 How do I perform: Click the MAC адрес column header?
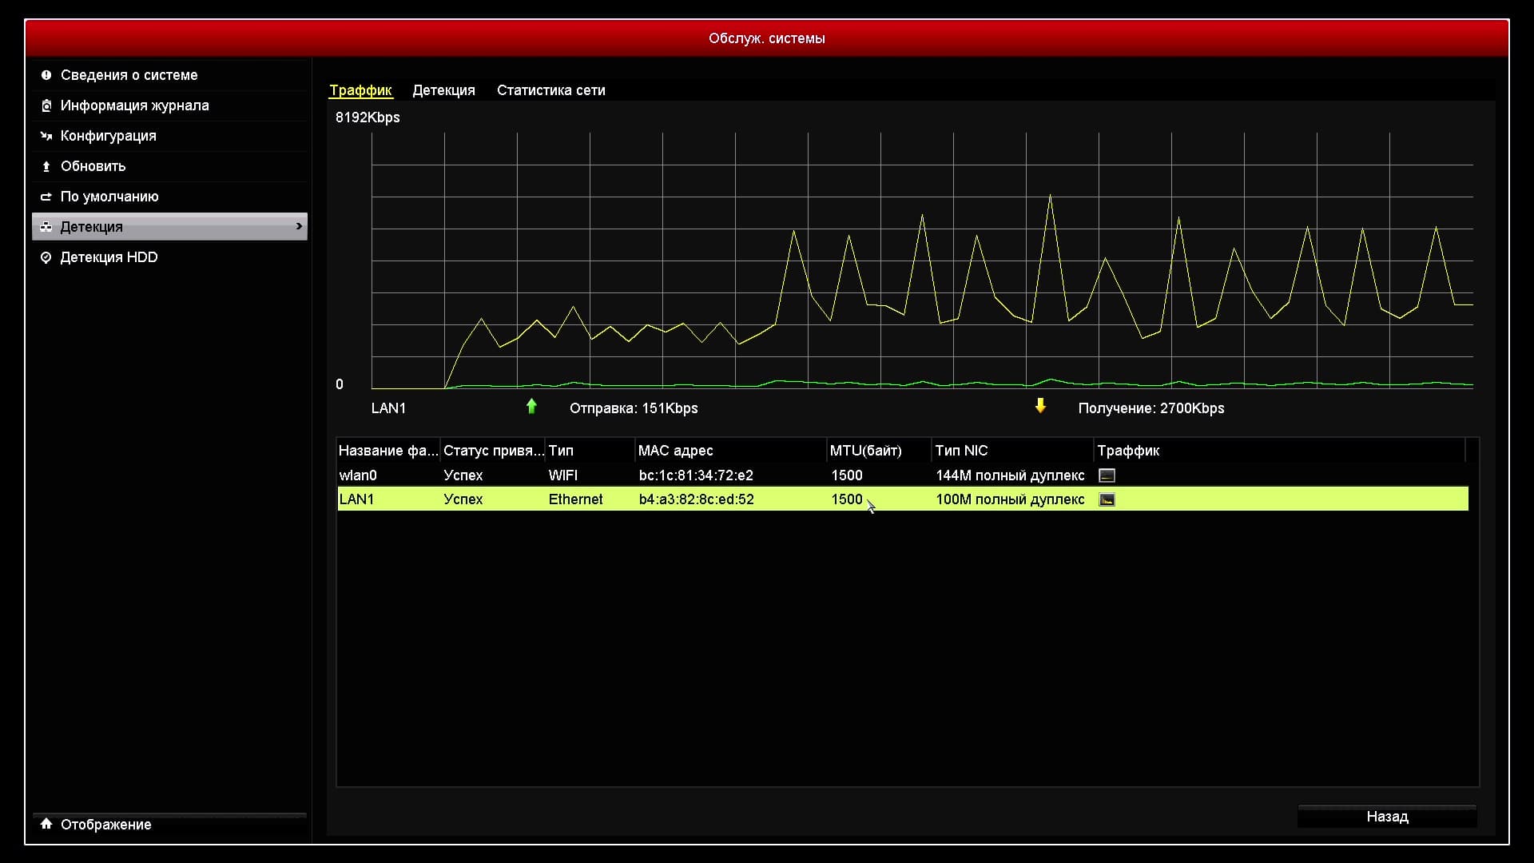point(675,451)
